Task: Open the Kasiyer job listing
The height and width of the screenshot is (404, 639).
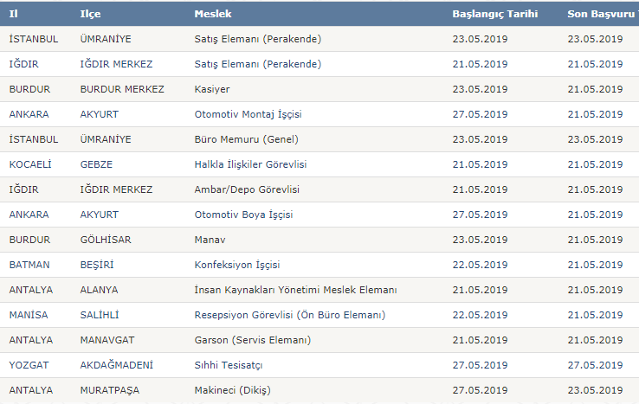Action: point(212,89)
